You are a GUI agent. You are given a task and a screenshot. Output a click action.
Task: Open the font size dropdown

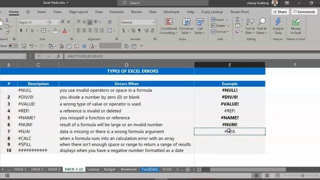[58, 22]
